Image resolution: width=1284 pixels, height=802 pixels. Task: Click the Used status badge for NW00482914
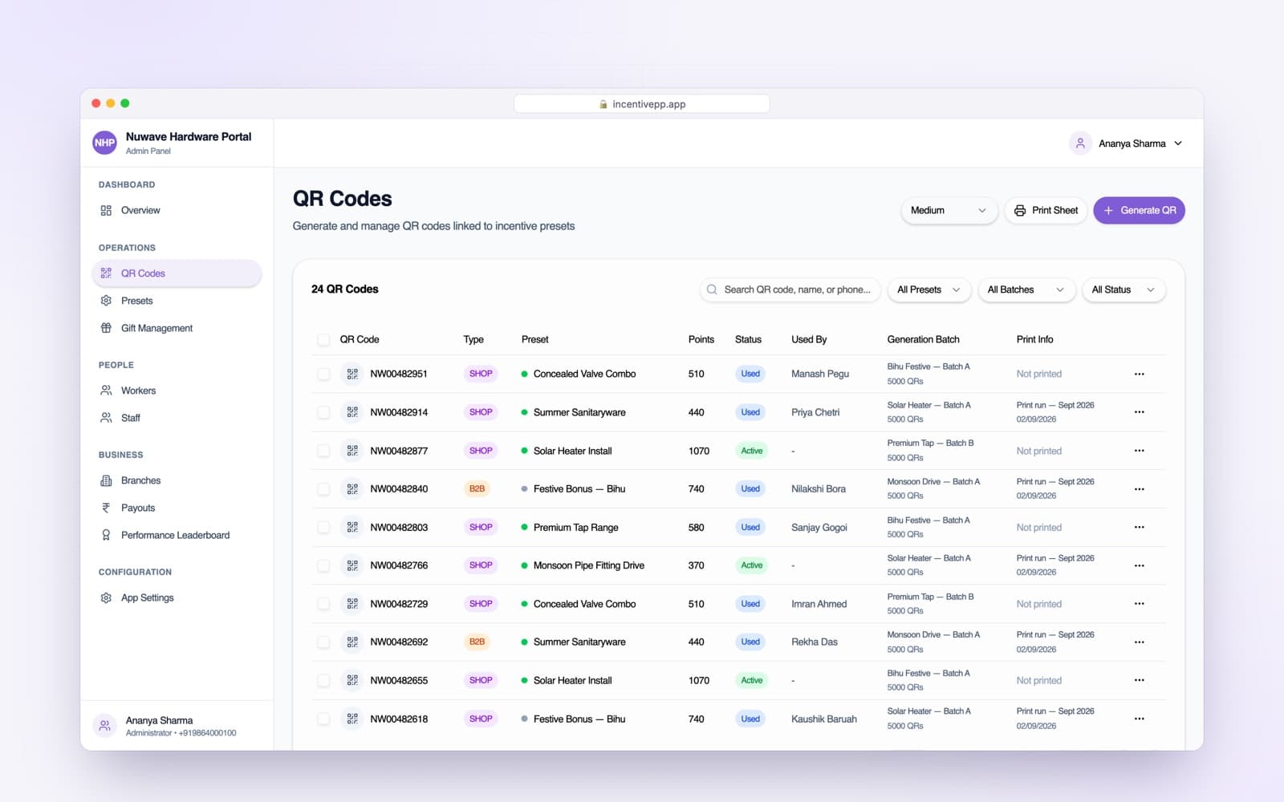[x=750, y=412]
